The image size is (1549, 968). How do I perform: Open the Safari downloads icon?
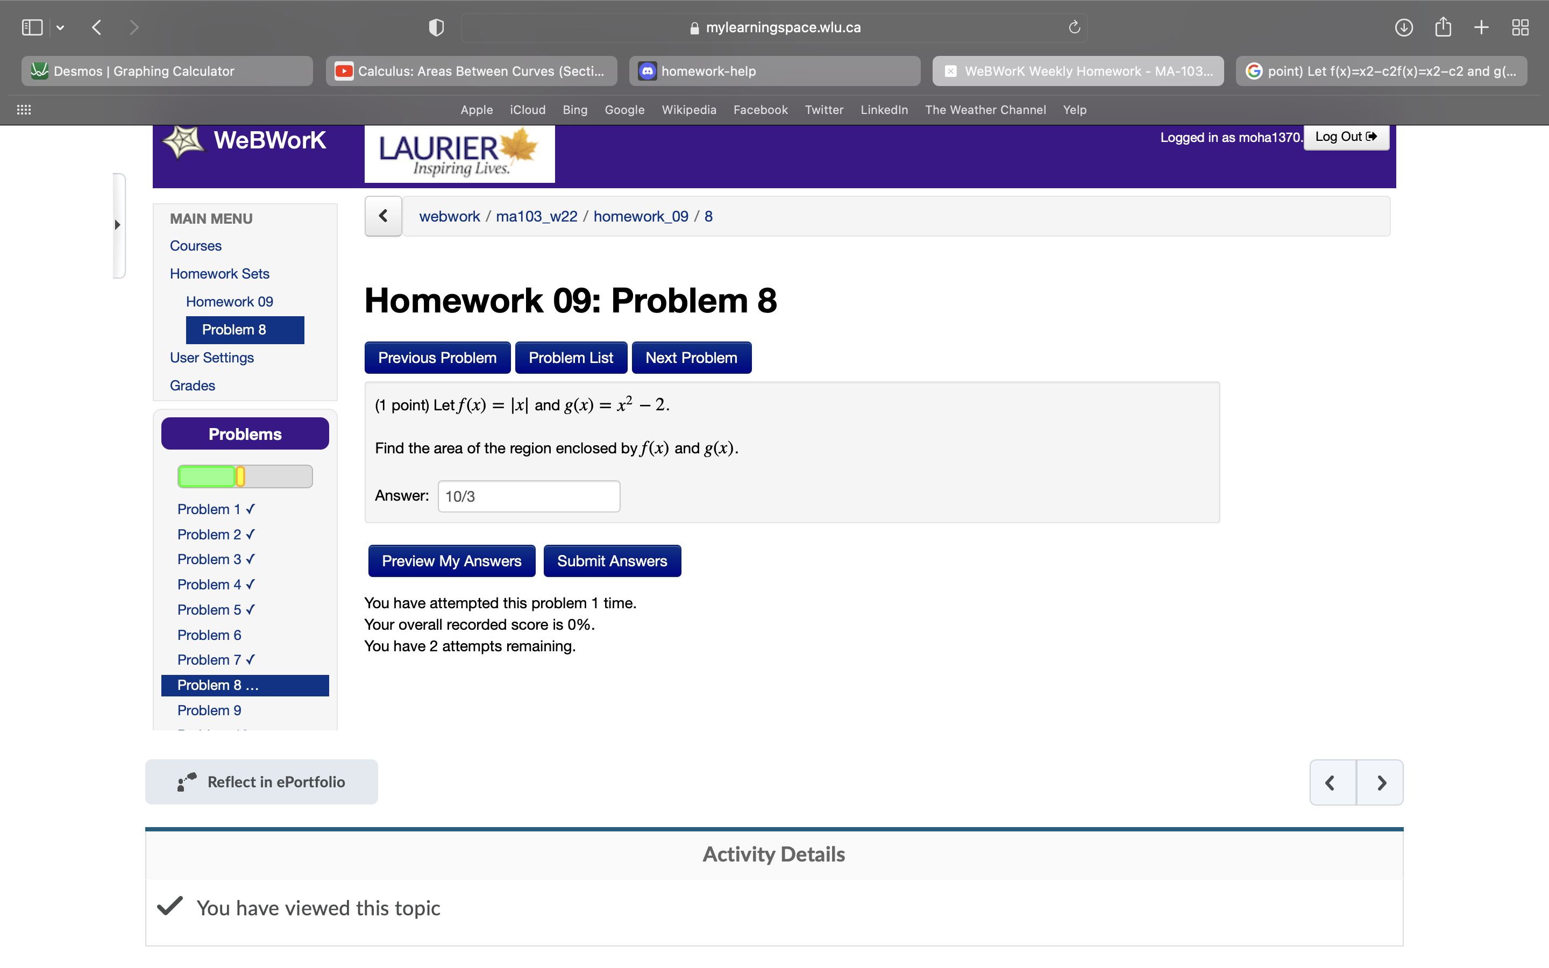1403,27
